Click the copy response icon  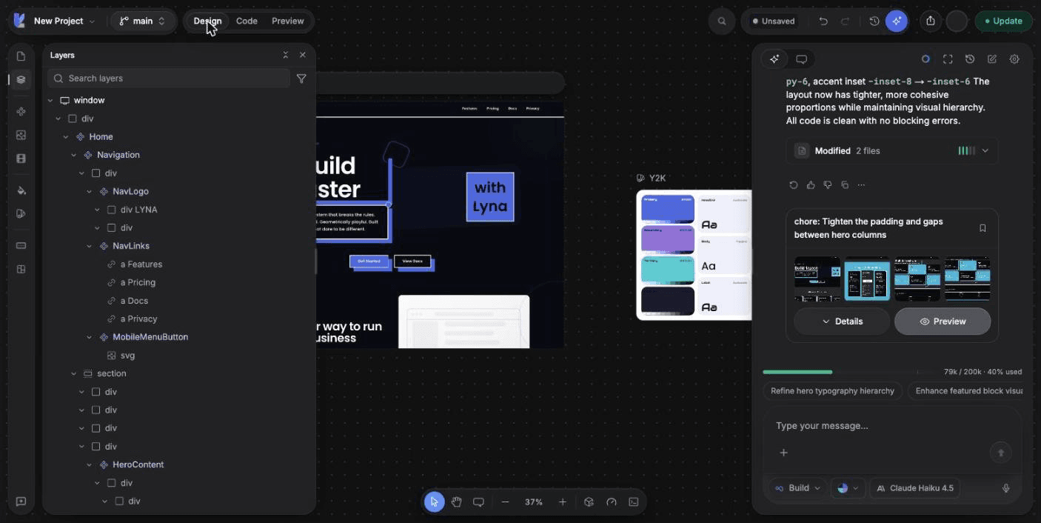[x=845, y=185]
